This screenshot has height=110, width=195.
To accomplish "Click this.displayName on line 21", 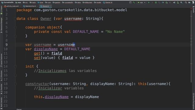I will tap(51, 97).
